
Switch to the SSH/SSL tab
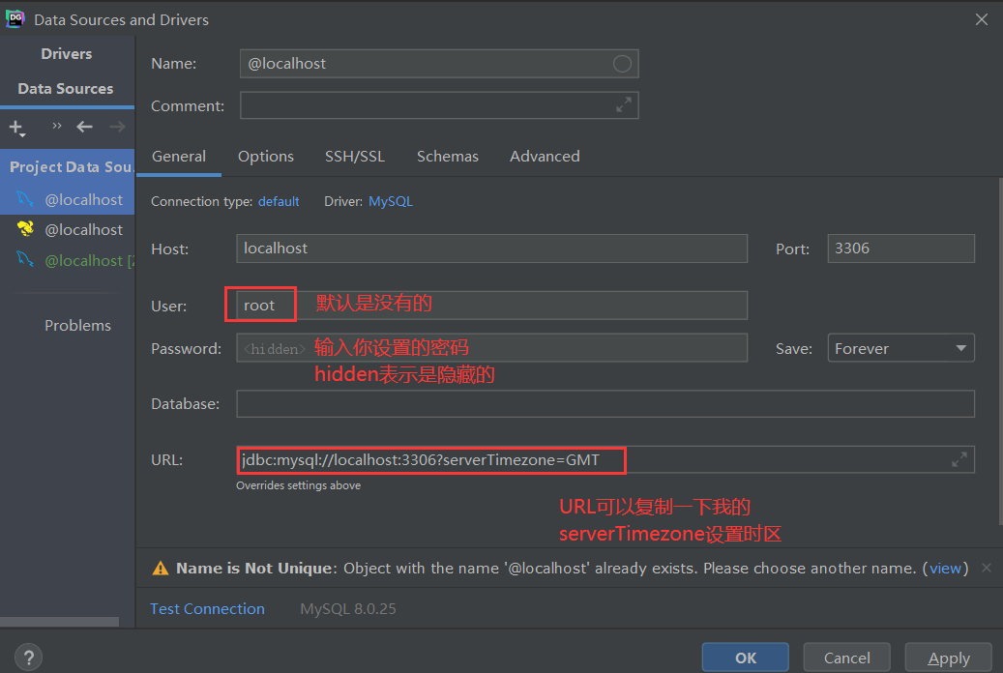(x=354, y=156)
